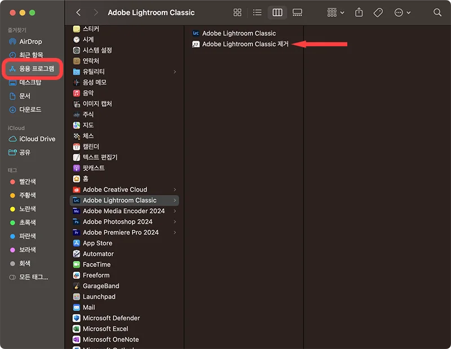Open 다운로드 in the sidebar

pos(25,109)
